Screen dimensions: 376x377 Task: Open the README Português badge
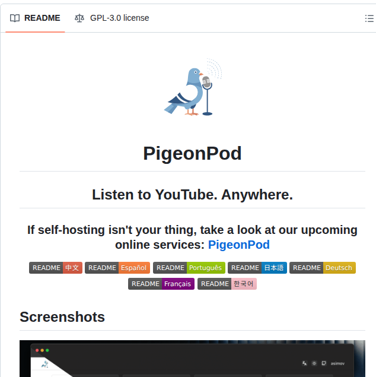click(x=189, y=268)
